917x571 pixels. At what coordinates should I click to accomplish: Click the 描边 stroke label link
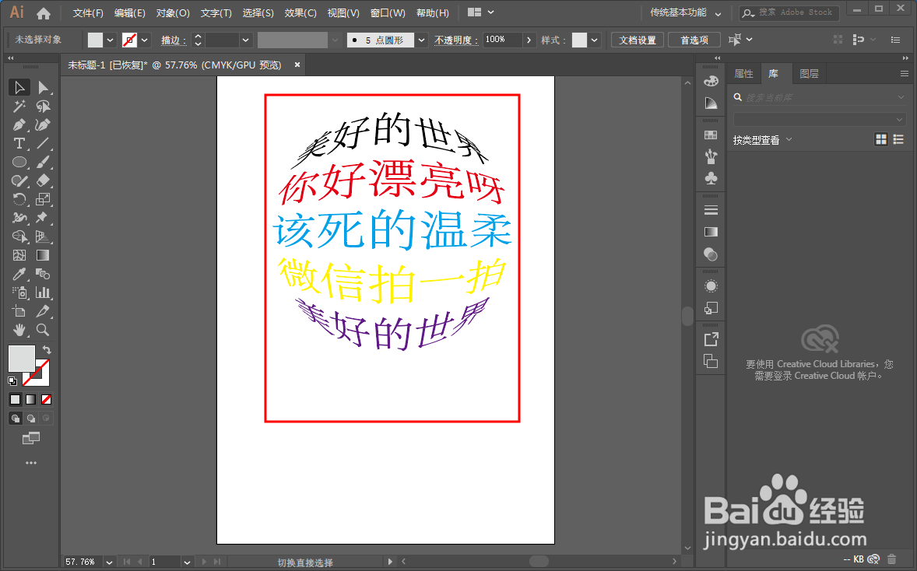click(174, 40)
